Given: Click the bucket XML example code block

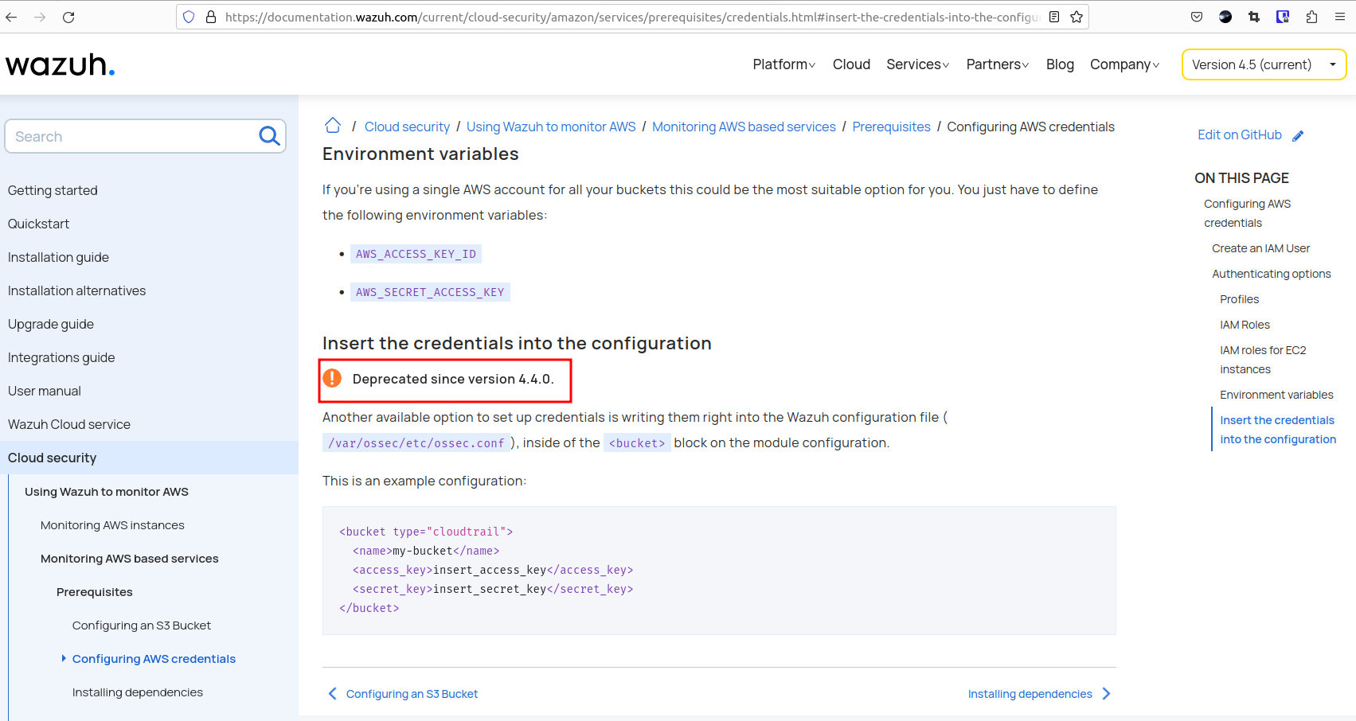Looking at the screenshot, I should coord(719,571).
